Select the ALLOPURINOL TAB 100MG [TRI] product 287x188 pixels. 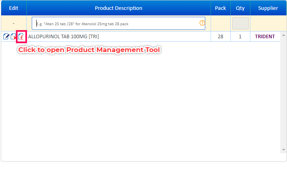63,37
